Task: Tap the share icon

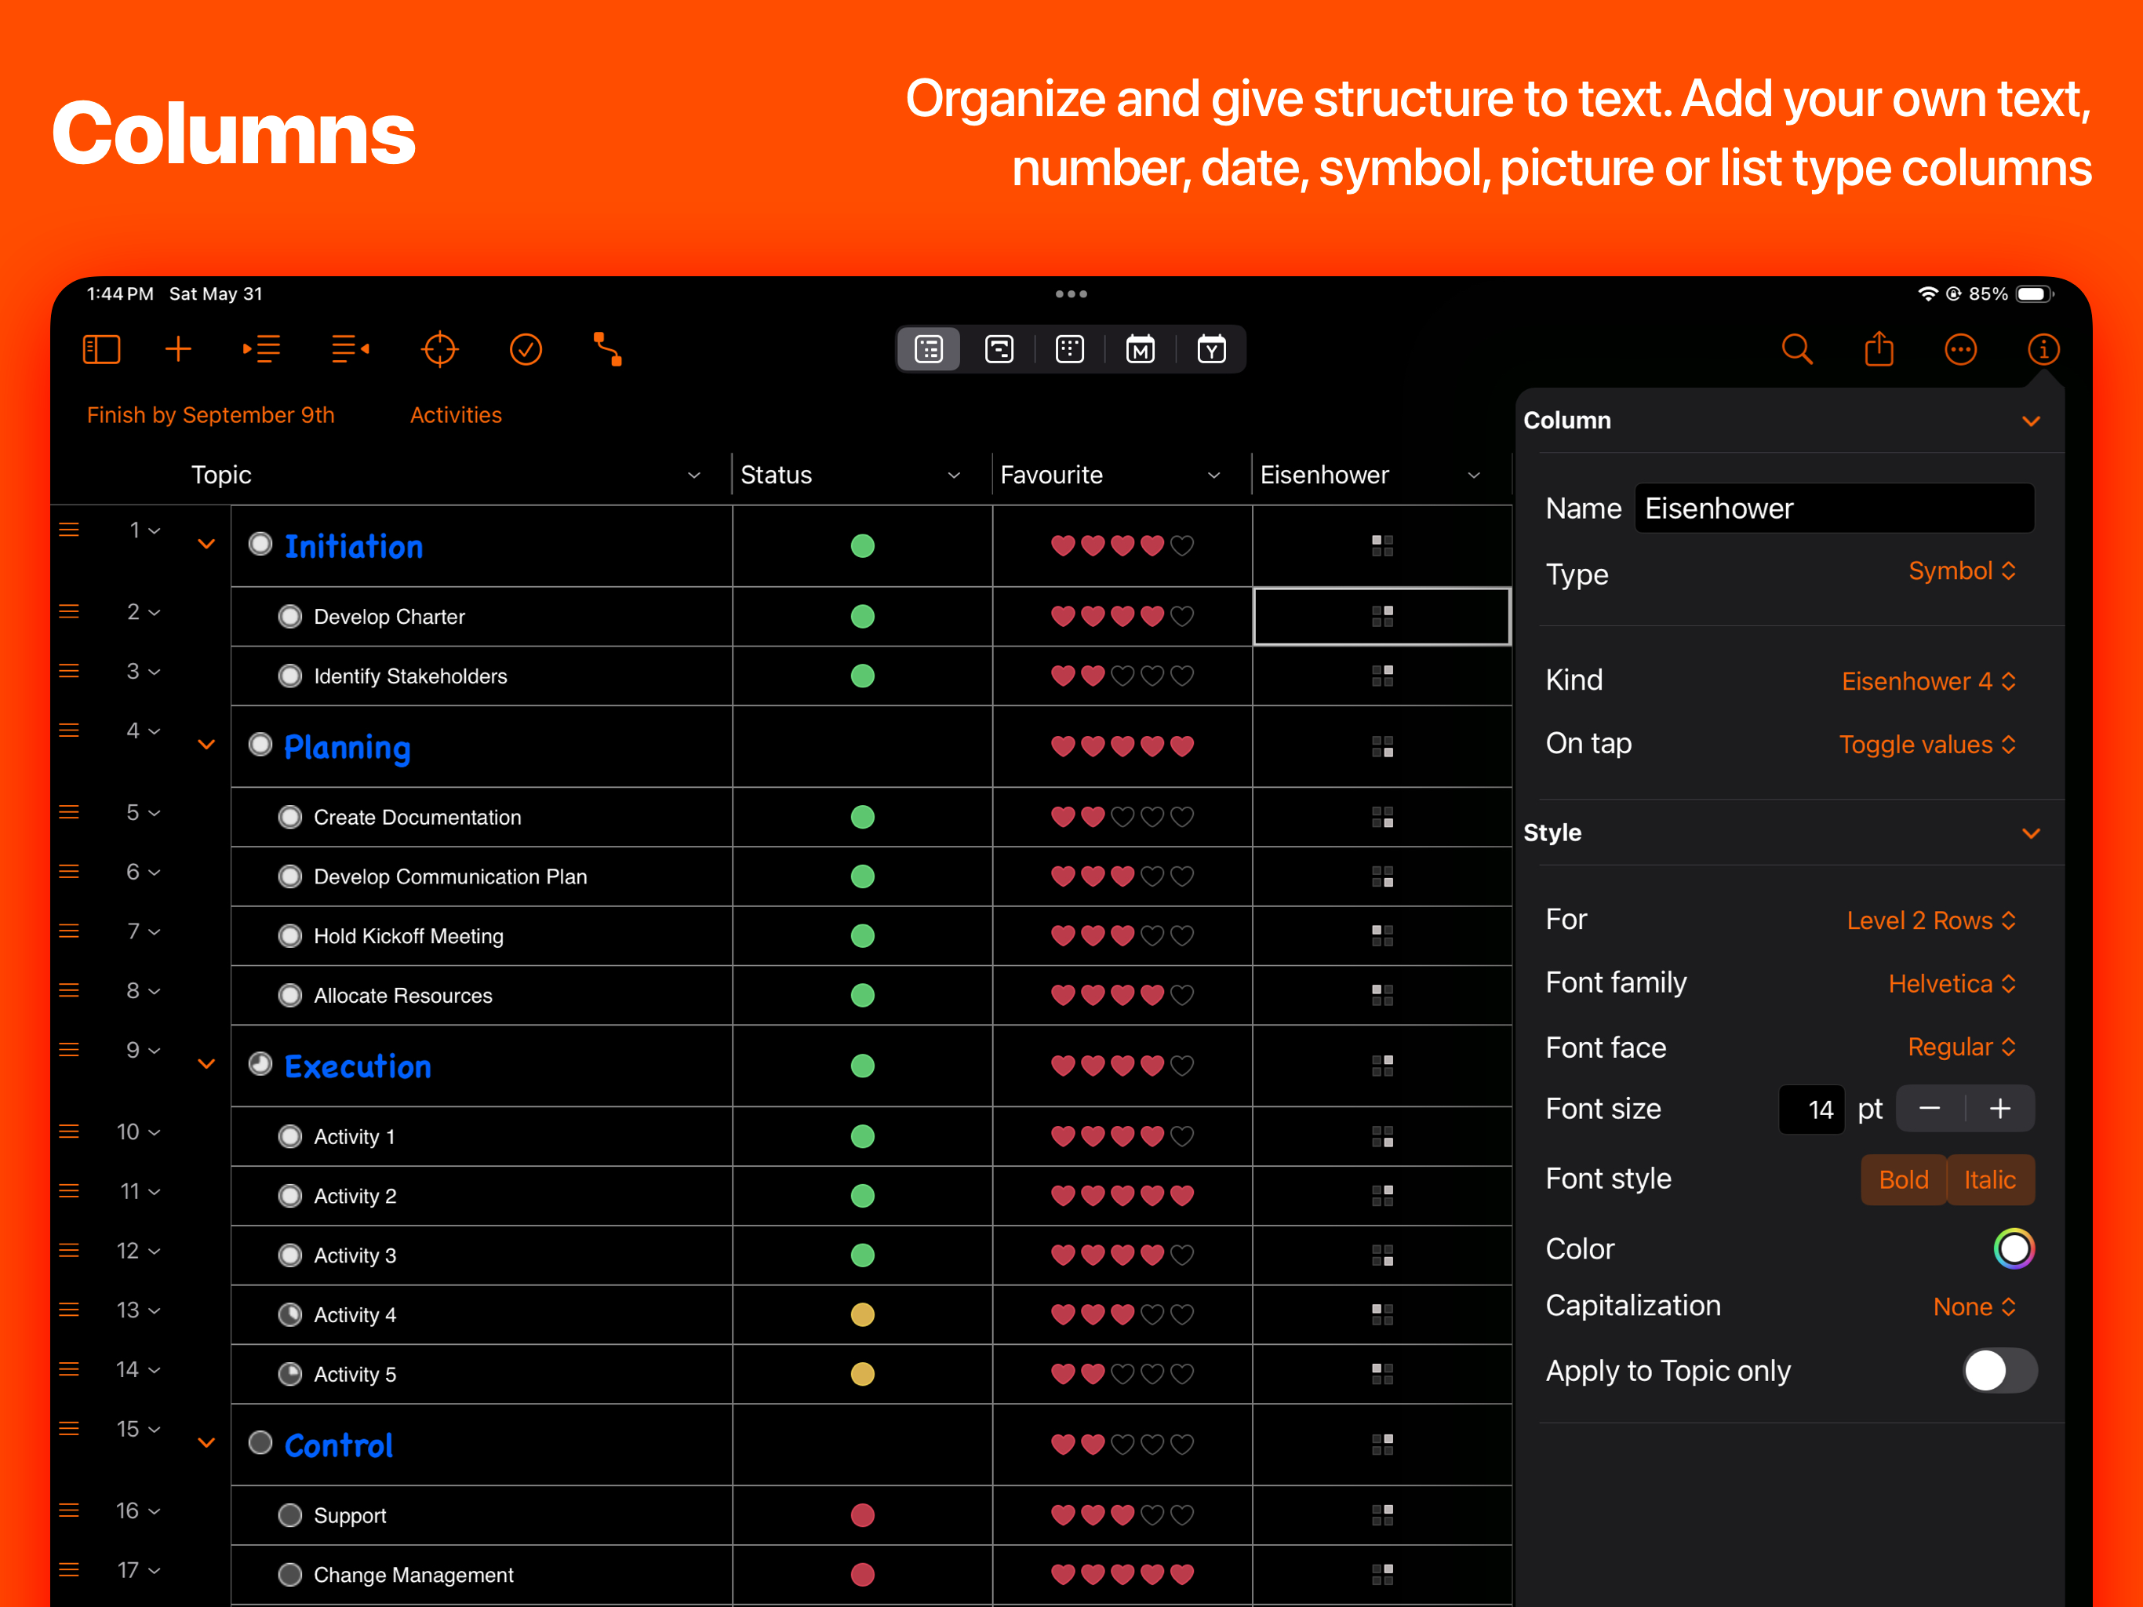Action: [1879, 348]
